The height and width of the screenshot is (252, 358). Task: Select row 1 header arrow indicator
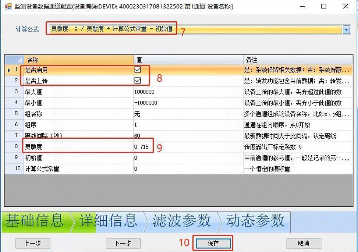10,70
